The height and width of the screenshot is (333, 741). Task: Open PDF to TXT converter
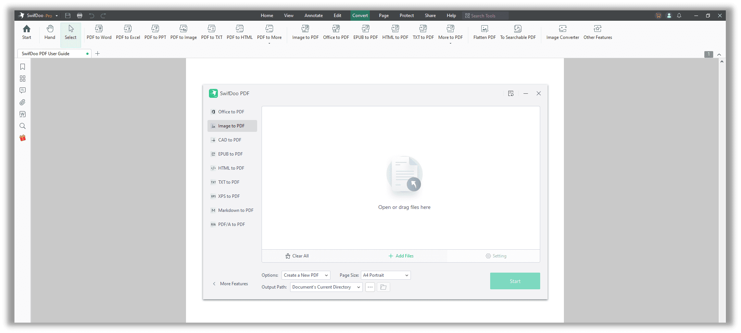pos(212,32)
